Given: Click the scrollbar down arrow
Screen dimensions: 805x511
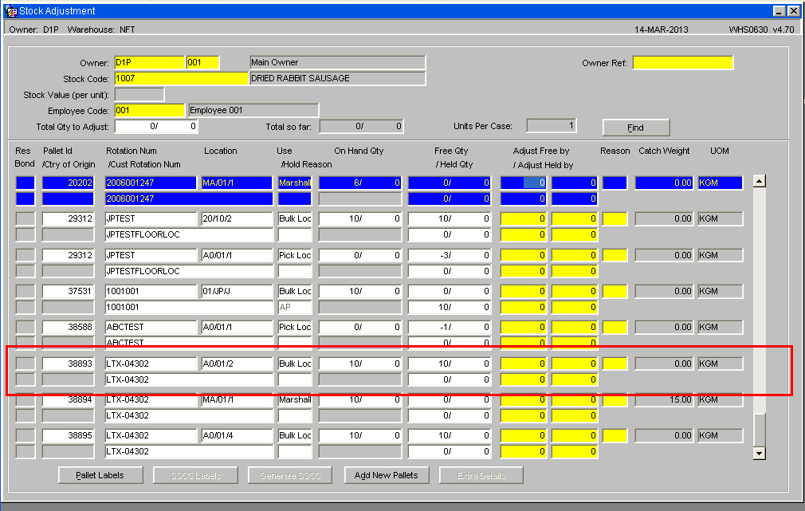Looking at the screenshot, I should pyautogui.click(x=760, y=453).
